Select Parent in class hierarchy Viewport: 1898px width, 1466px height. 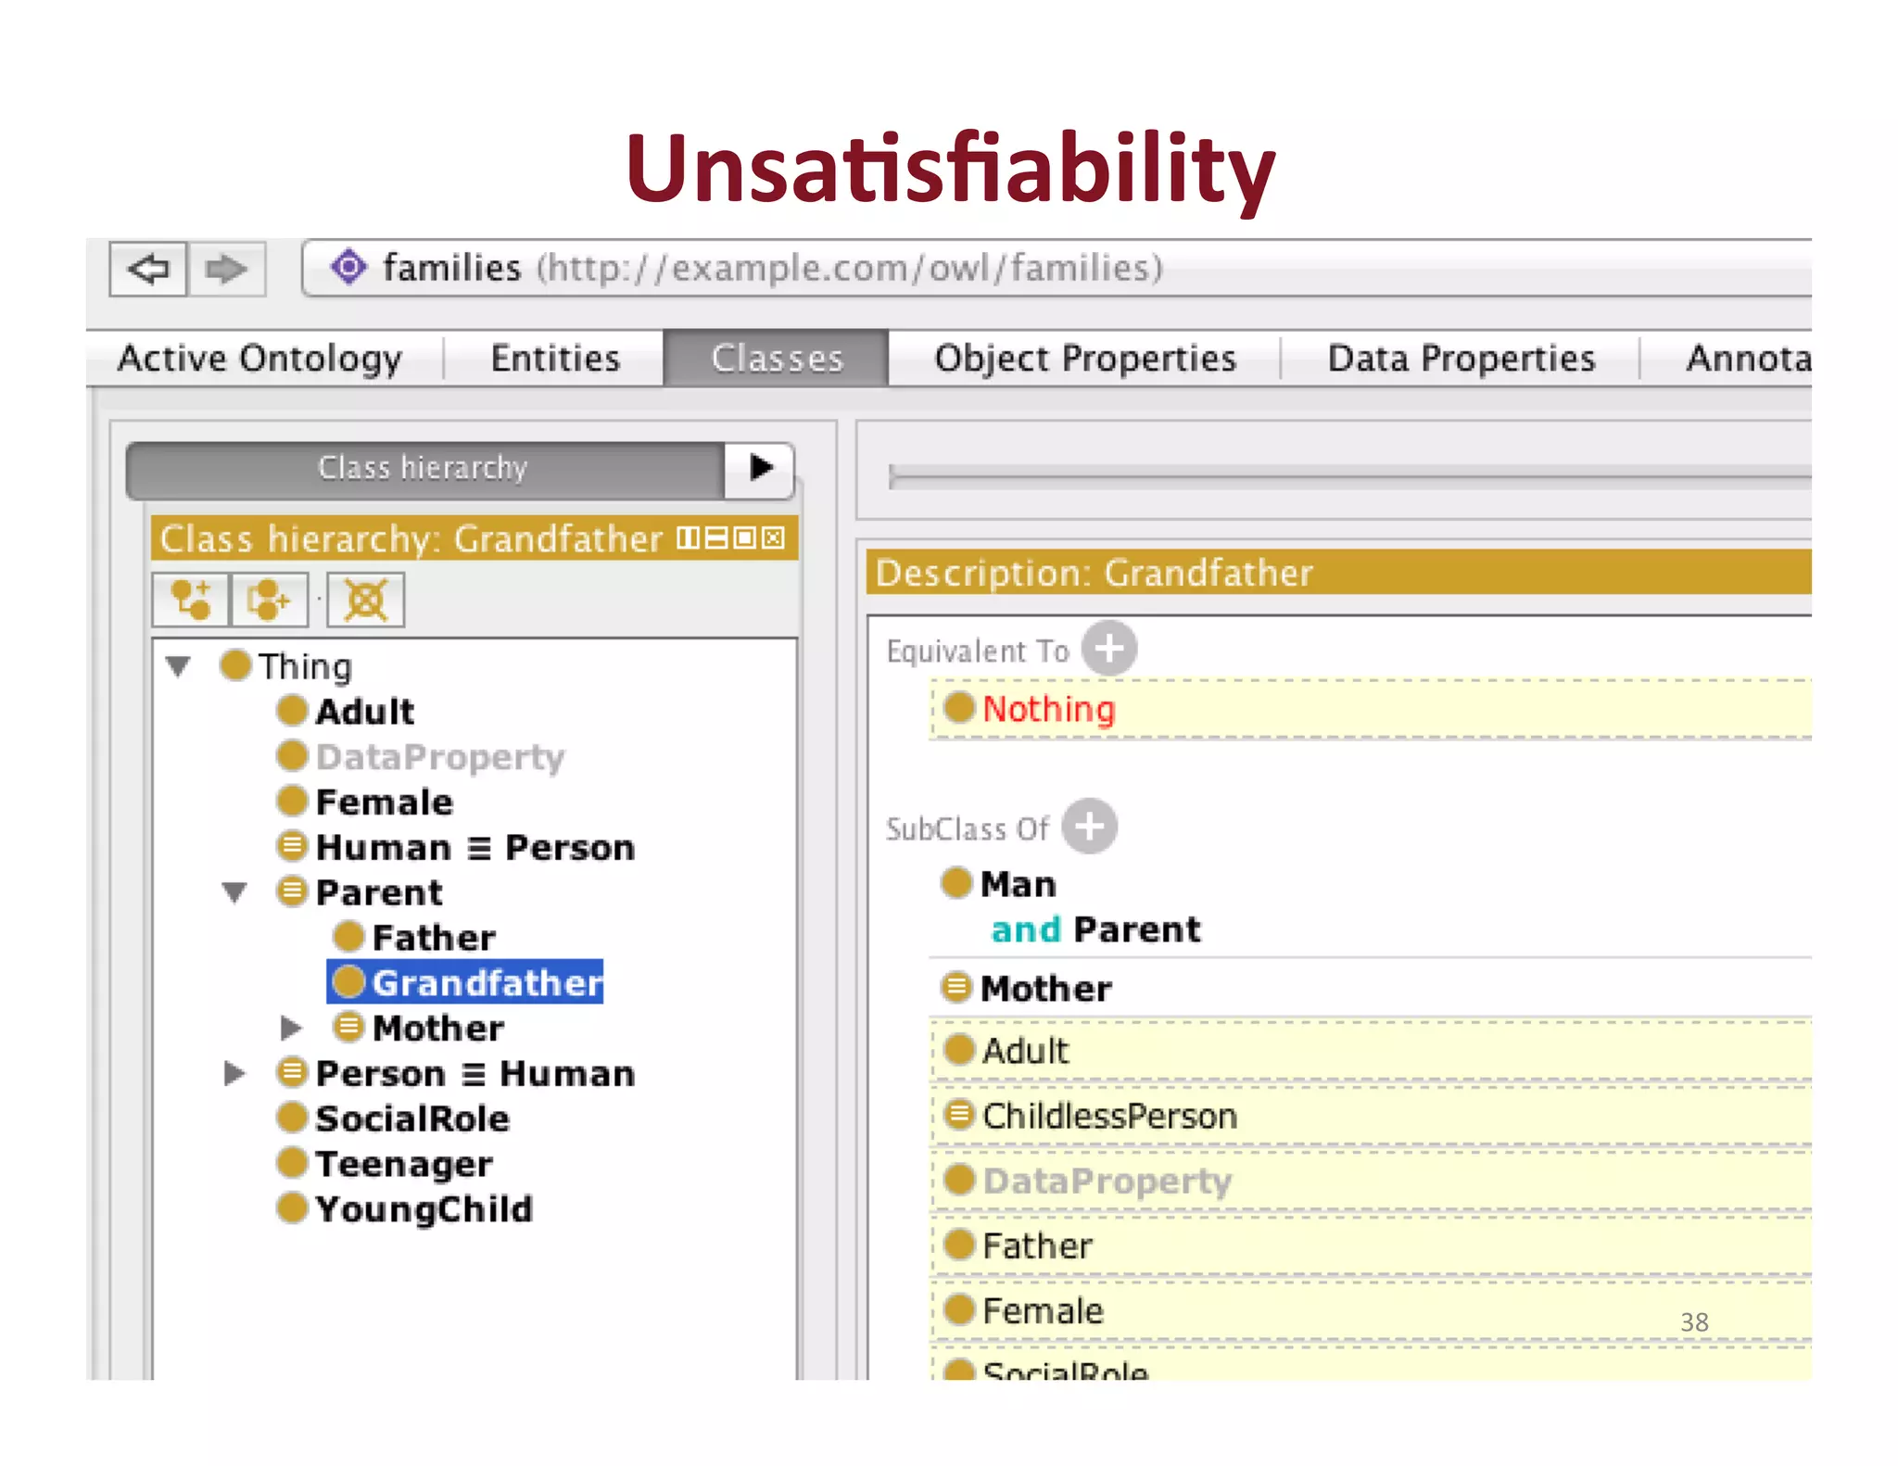click(x=360, y=892)
